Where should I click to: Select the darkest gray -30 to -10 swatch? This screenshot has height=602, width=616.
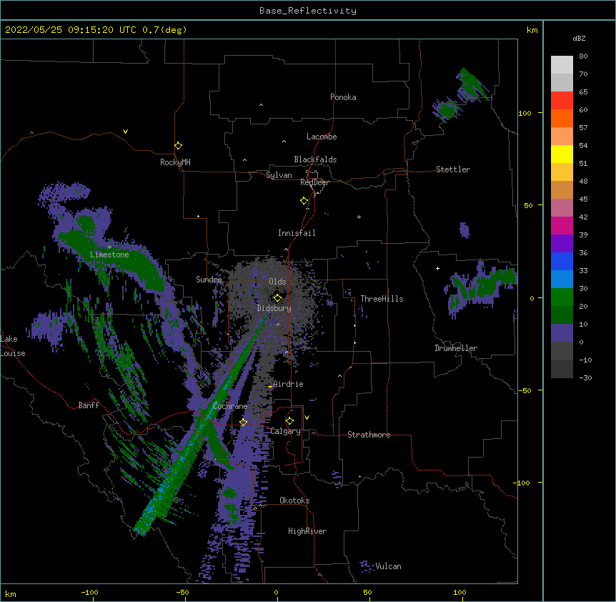click(562, 369)
